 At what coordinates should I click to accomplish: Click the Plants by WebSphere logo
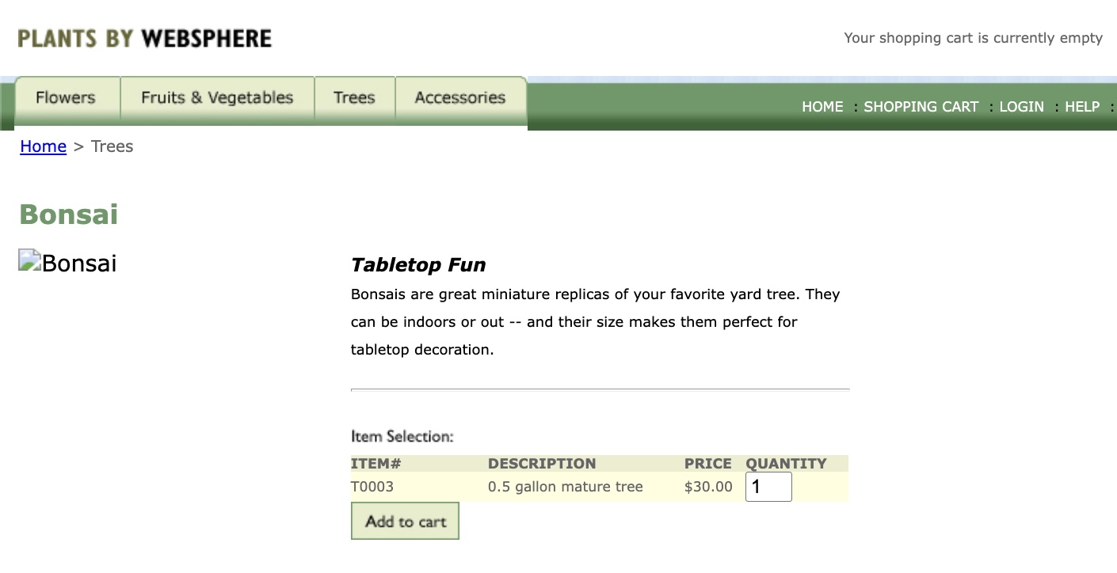pyautogui.click(x=144, y=38)
